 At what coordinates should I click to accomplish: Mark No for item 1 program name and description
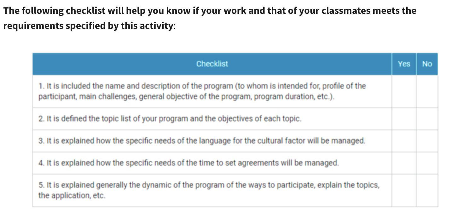coord(427,91)
